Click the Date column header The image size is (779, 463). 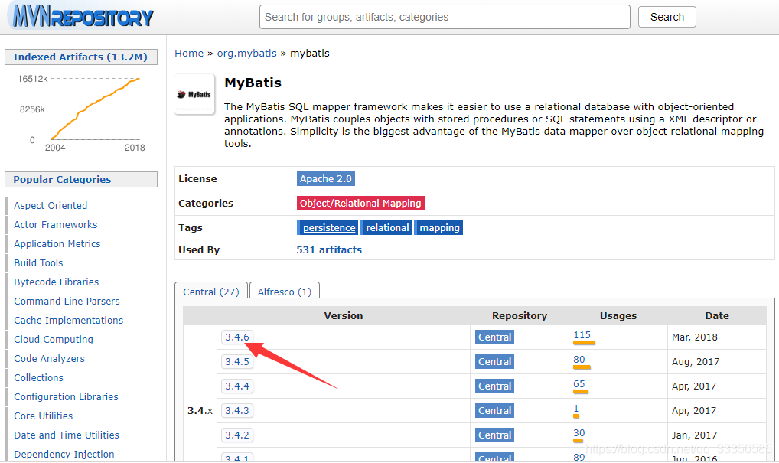[x=717, y=315]
